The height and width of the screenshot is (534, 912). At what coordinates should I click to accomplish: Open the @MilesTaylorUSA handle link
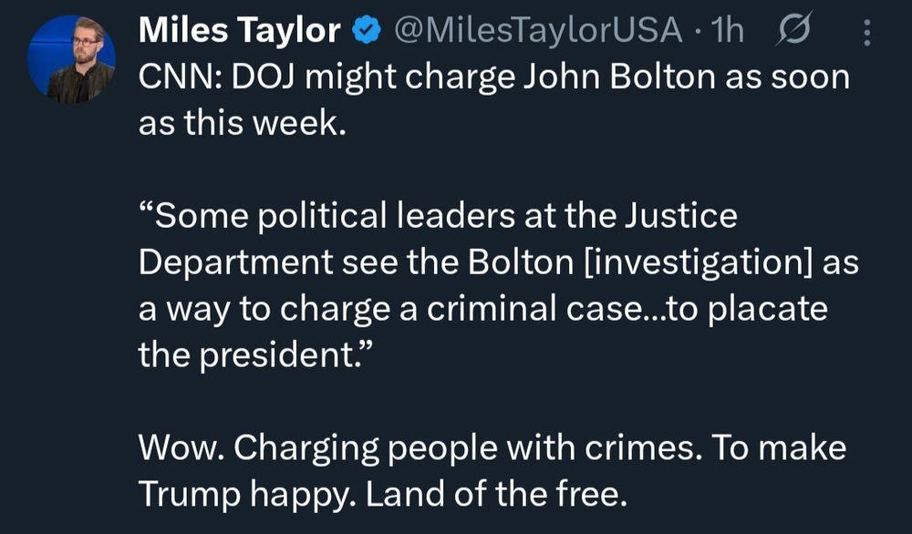click(x=538, y=30)
